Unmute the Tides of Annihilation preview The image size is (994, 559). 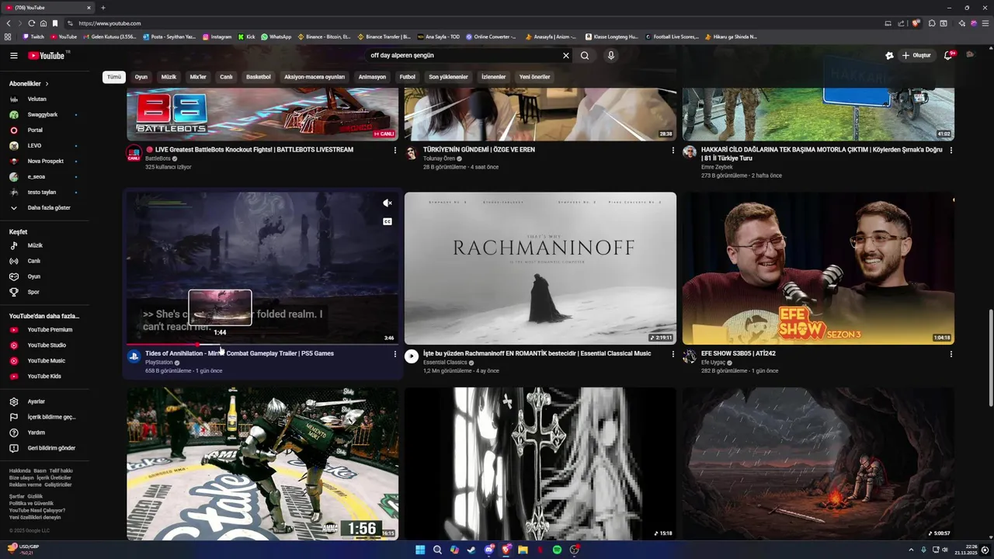[387, 203]
